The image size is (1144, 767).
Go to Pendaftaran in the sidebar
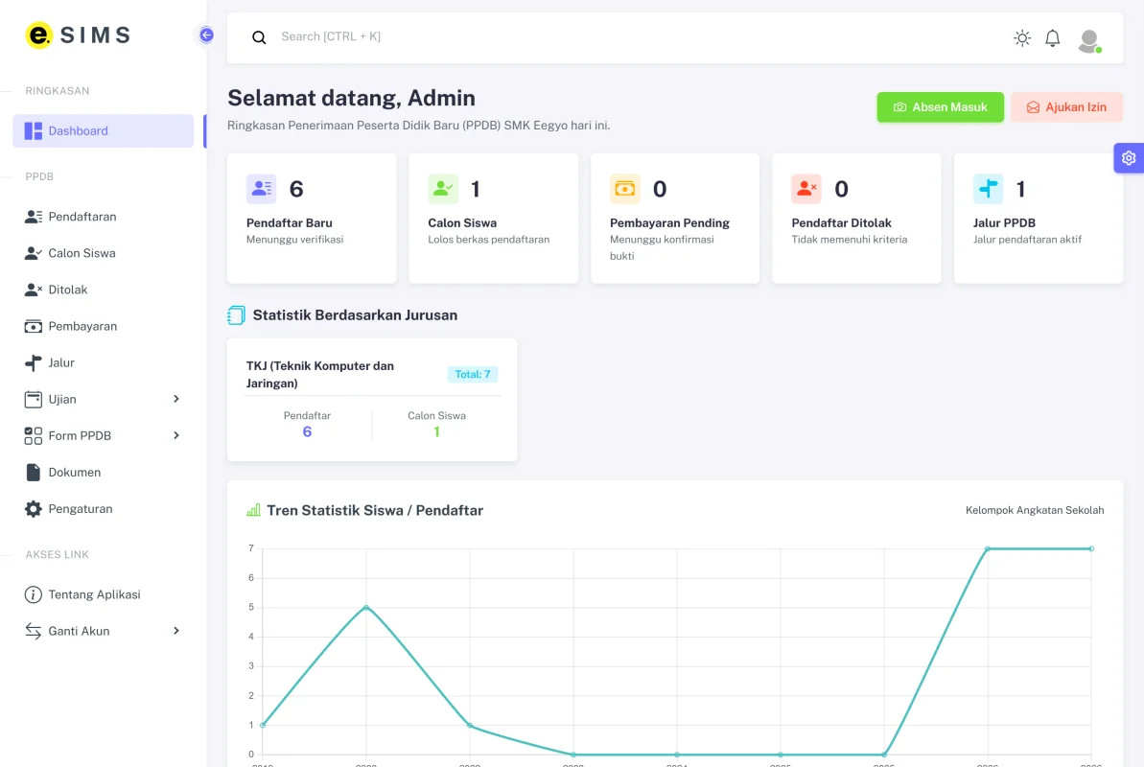pyautogui.click(x=103, y=217)
